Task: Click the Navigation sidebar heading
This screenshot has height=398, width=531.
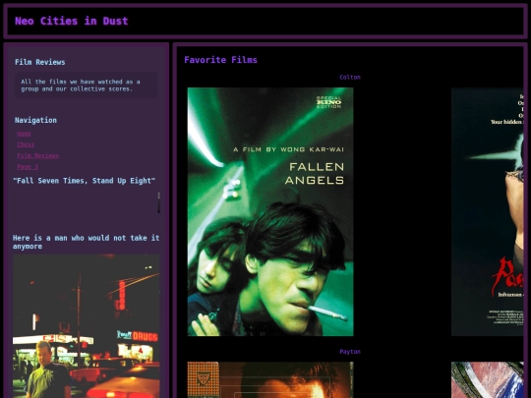Action: coord(35,120)
